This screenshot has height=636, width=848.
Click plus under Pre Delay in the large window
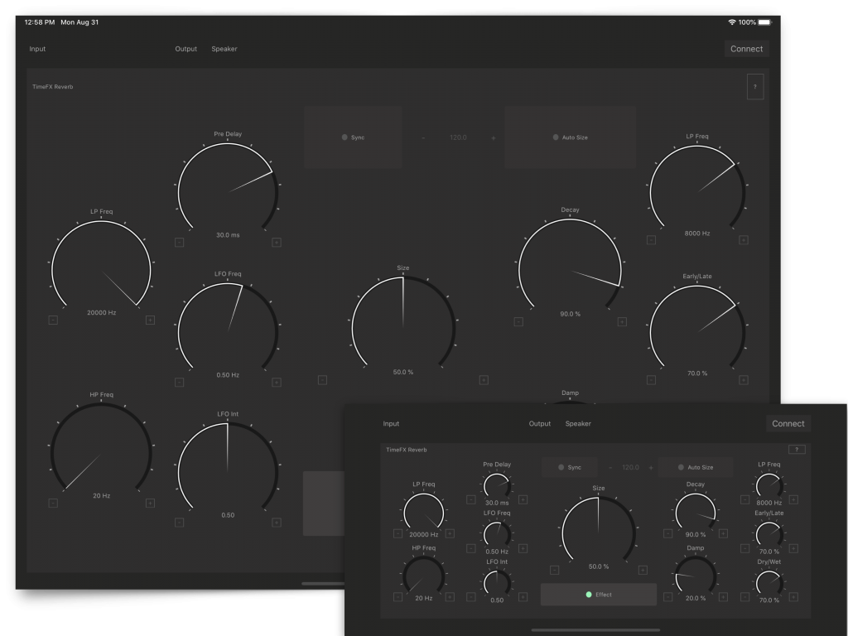point(276,243)
